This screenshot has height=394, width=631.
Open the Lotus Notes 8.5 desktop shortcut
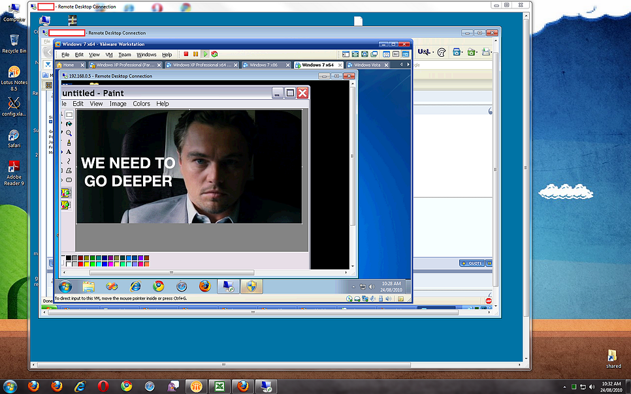coord(14,78)
